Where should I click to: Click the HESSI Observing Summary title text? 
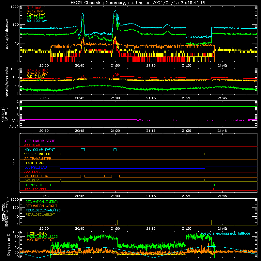click(x=138, y=3)
